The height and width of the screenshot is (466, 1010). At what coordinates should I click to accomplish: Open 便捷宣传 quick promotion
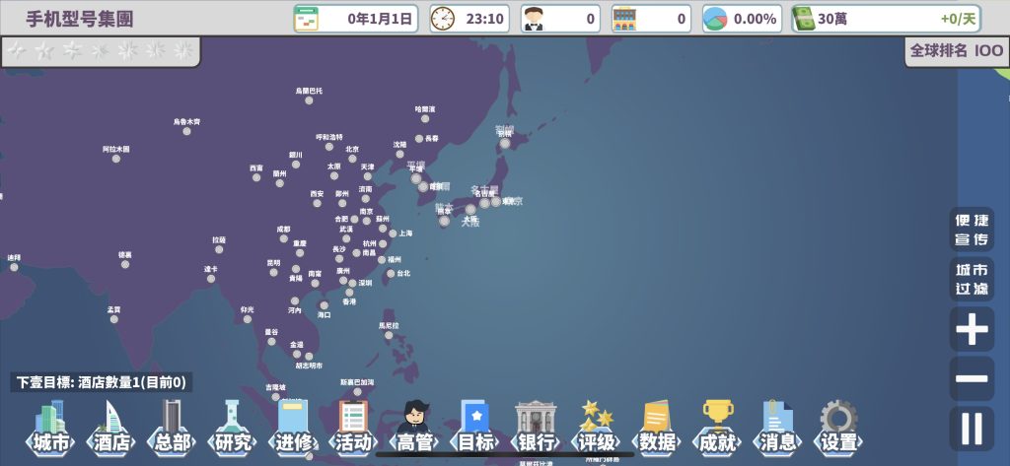coord(972,230)
